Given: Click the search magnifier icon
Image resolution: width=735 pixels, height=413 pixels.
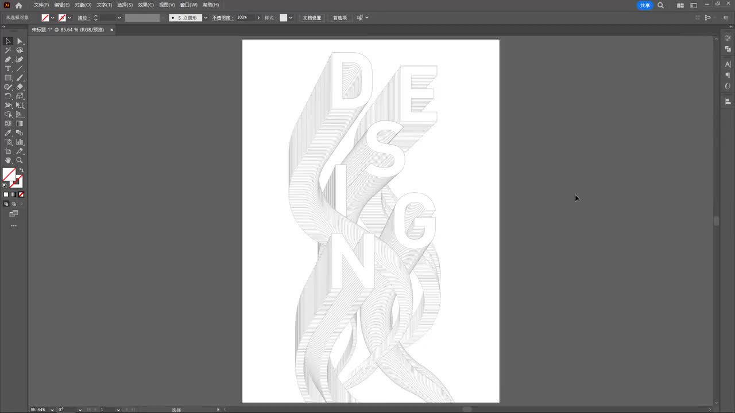Looking at the screenshot, I should point(660,5).
